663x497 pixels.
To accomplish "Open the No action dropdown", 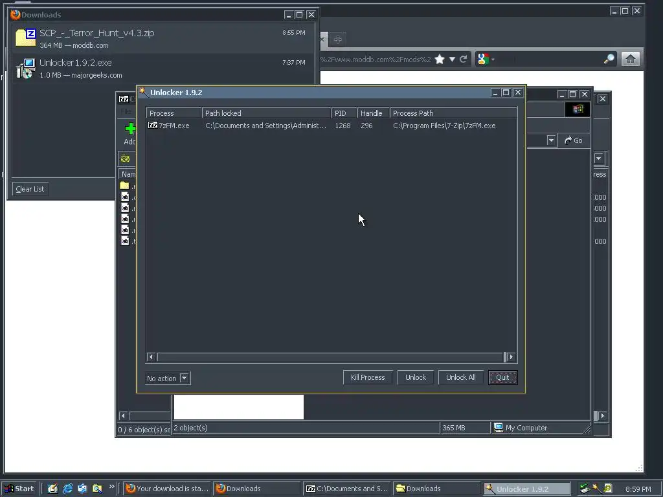I will (184, 378).
